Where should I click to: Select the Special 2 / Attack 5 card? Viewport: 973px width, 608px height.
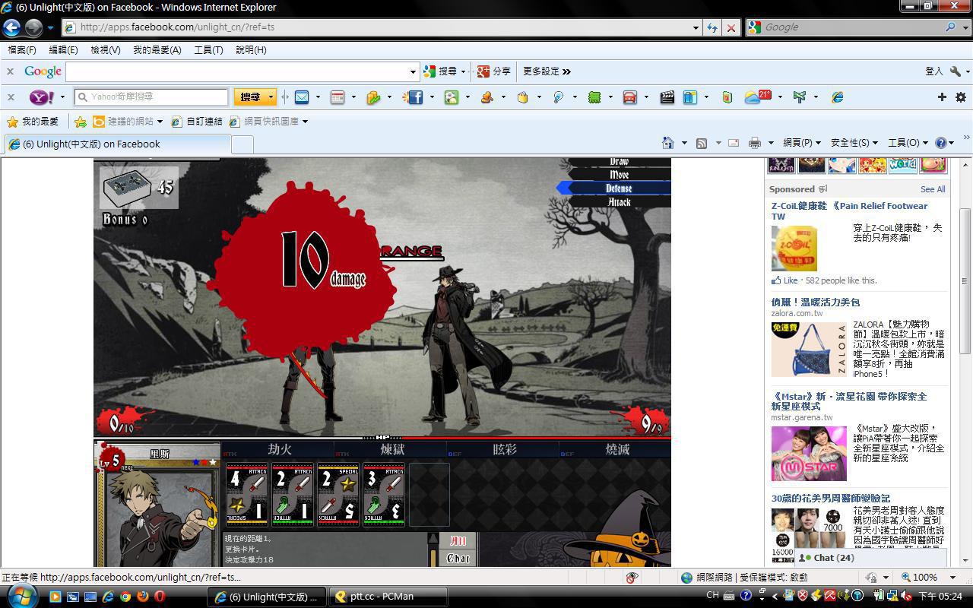(x=338, y=495)
